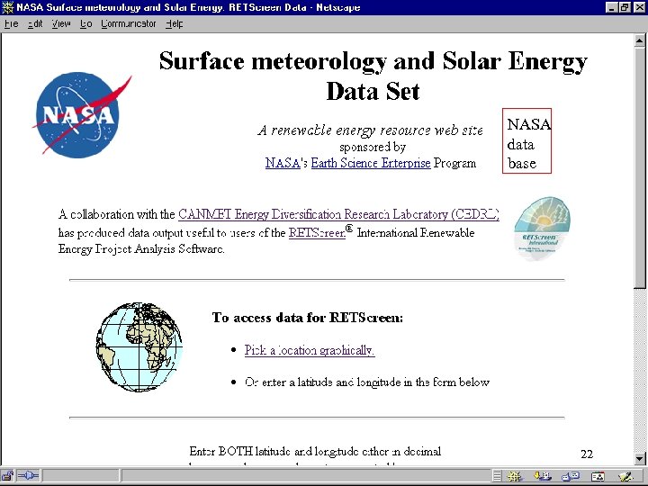
Task: Click the online/offline connection plug icon
Action: coord(28,476)
